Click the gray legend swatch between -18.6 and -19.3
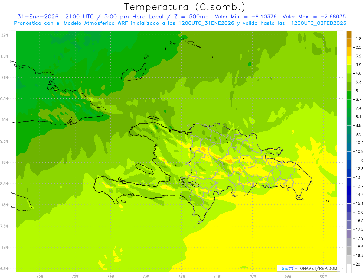 tap(349, 251)
